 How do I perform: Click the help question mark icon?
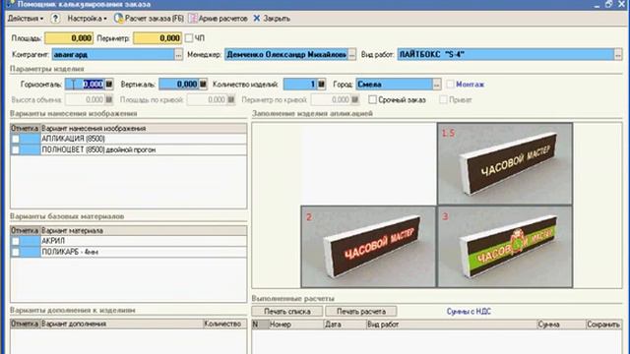click(x=55, y=19)
